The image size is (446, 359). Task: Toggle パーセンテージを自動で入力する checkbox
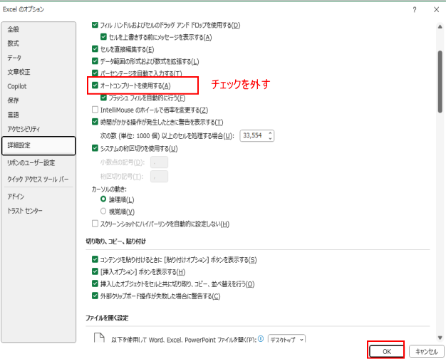(x=95, y=73)
